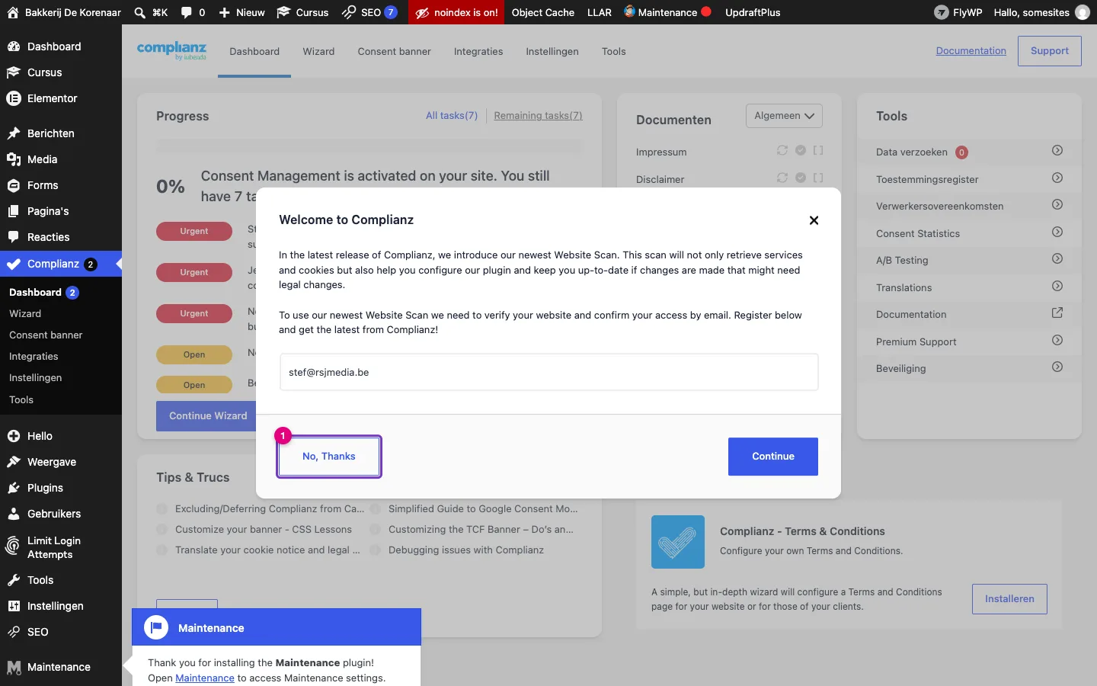Open Cursus in the WordPress sidebar
Viewport: 1097px width, 686px height.
pyautogui.click(x=61, y=72)
